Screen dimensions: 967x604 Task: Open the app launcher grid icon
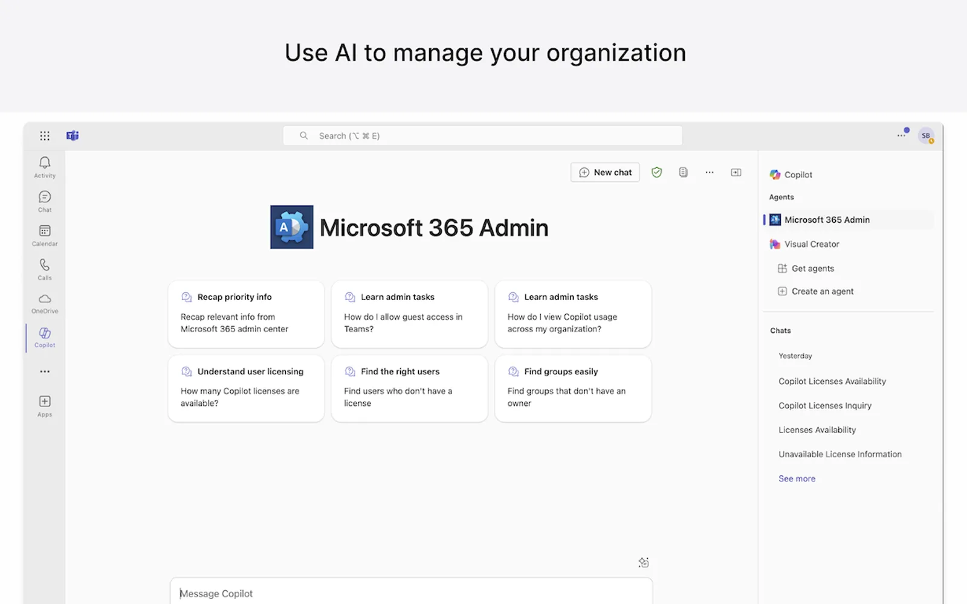coord(45,136)
